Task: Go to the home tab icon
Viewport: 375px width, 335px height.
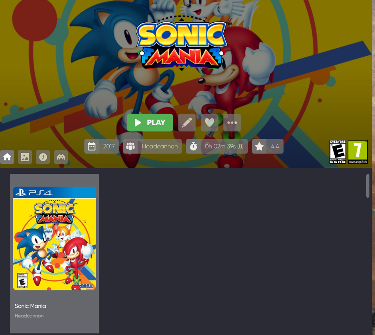Action: click(7, 157)
